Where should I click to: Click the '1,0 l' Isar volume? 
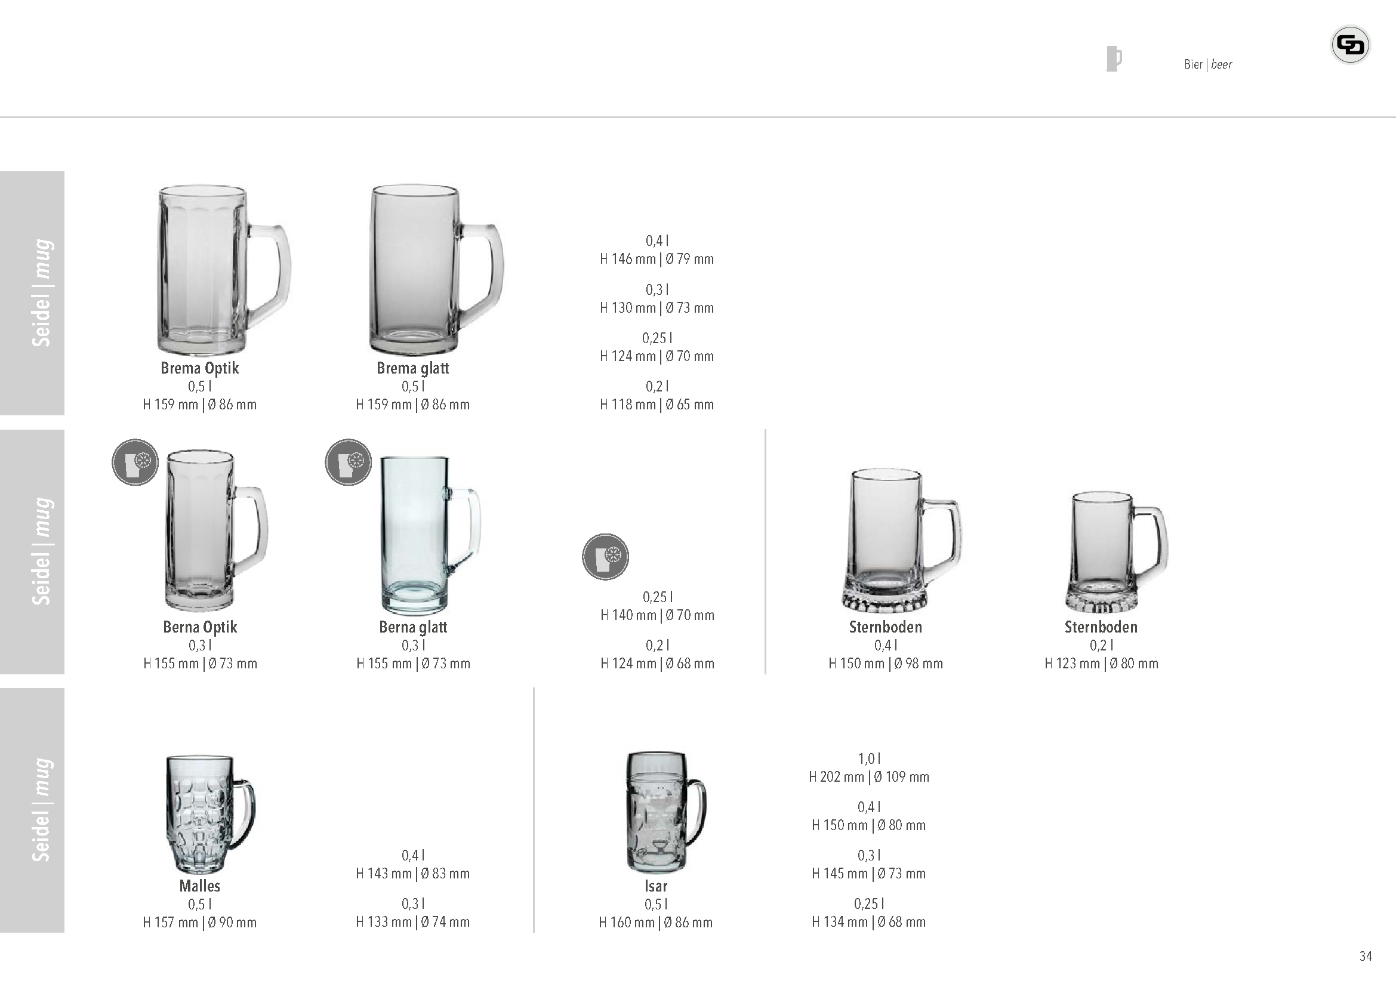click(x=869, y=759)
